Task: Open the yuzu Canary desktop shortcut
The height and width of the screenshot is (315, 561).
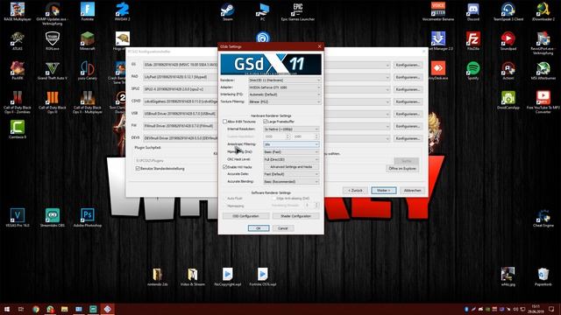Action: coord(88,70)
